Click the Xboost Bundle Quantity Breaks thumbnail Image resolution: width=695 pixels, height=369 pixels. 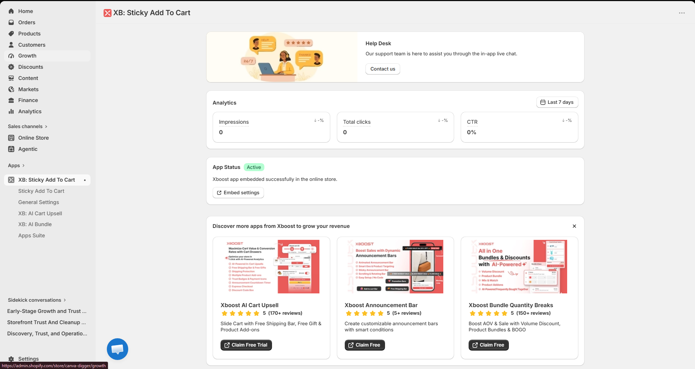coord(519,267)
